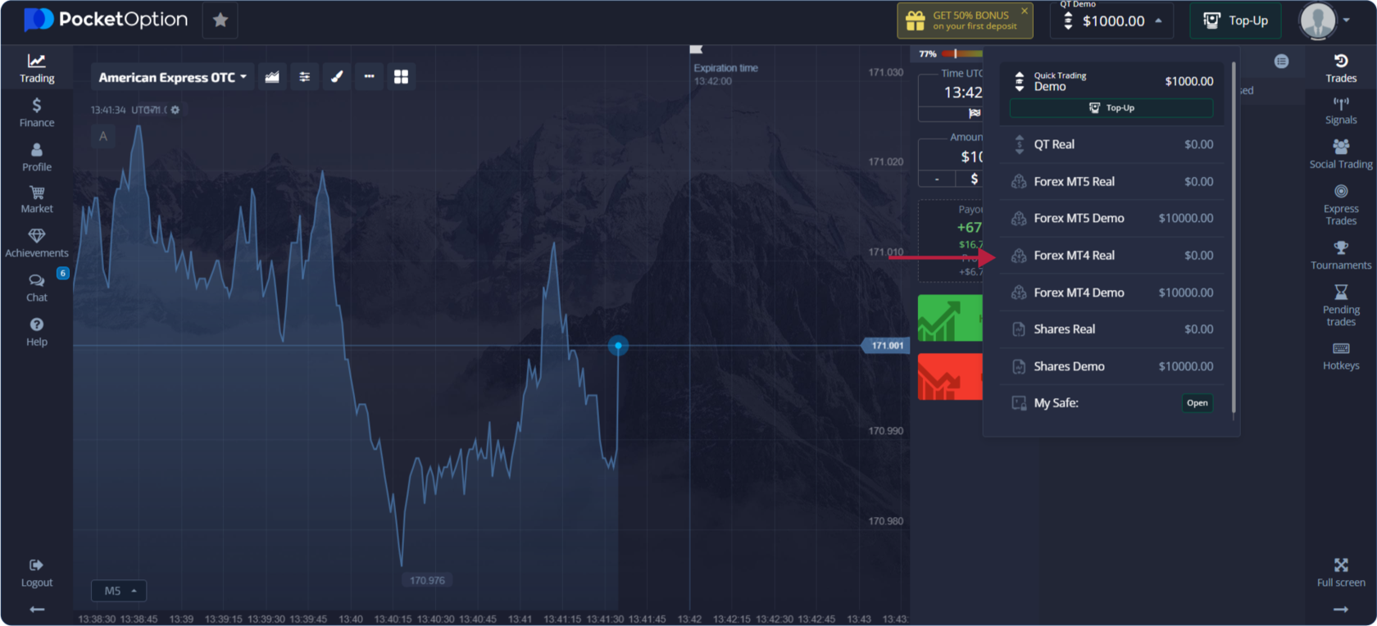Select Shares Demo account

(x=1111, y=366)
